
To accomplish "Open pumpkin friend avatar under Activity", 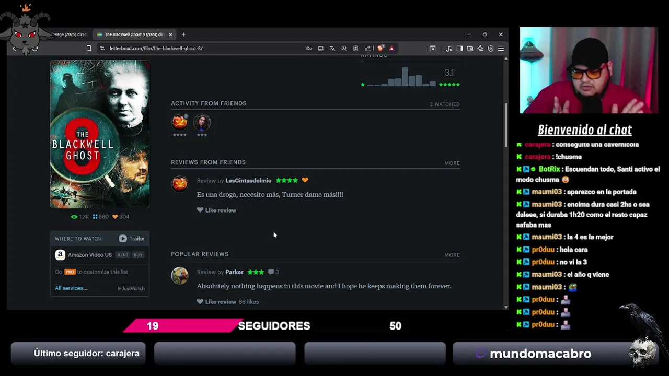I will [180, 122].
